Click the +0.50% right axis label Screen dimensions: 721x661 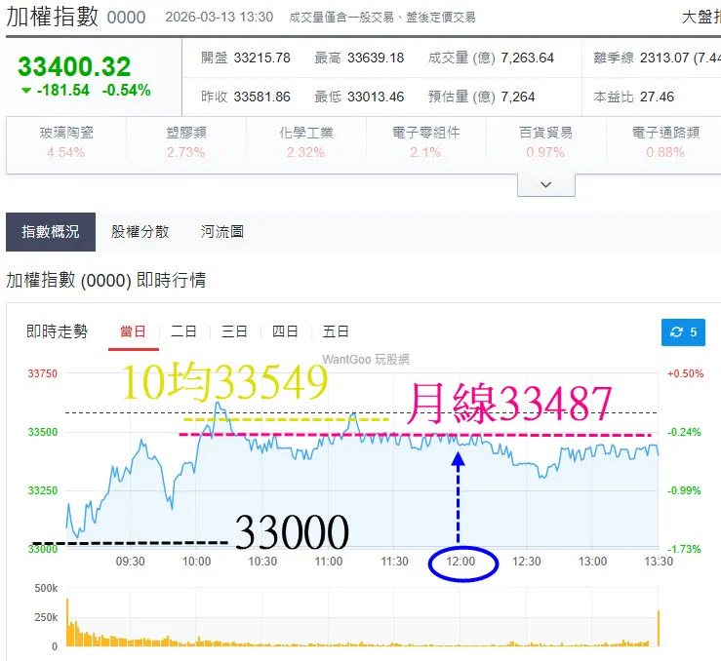click(685, 373)
